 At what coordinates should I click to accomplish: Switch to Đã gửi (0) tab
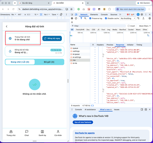point(49,62)
